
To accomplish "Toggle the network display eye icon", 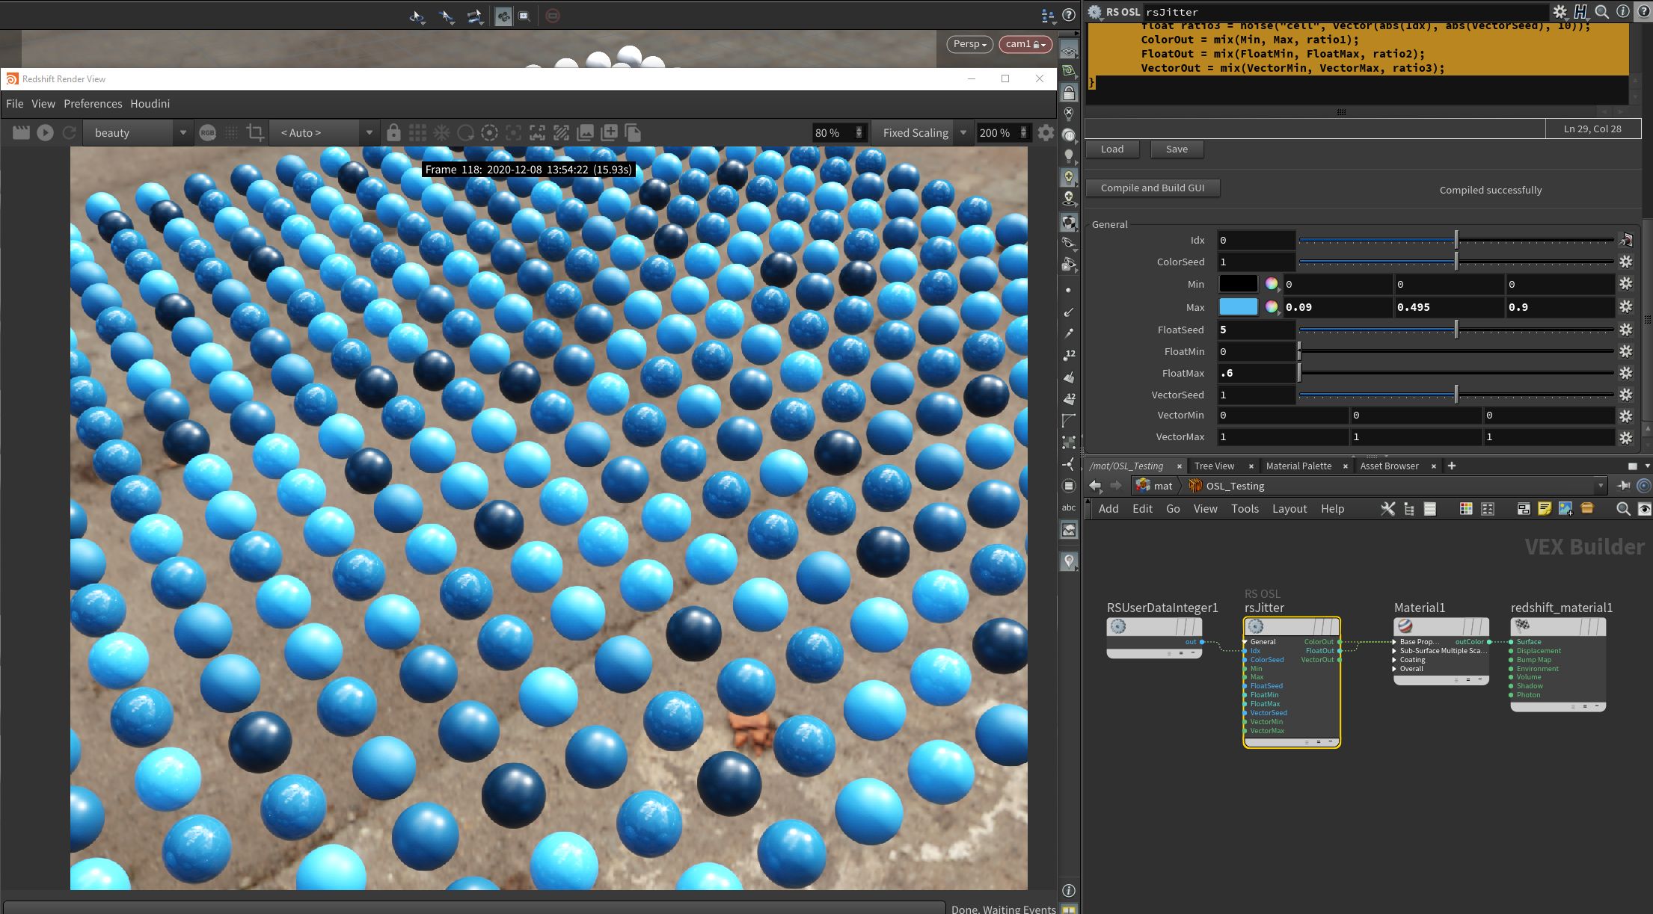I will [x=1643, y=509].
